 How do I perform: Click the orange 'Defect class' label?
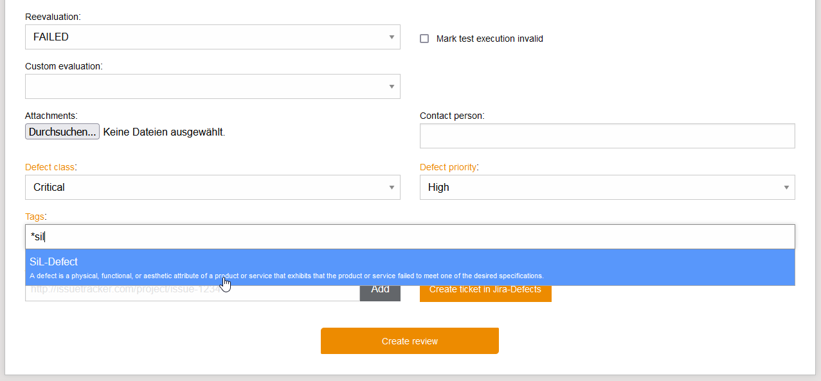click(50, 167)
